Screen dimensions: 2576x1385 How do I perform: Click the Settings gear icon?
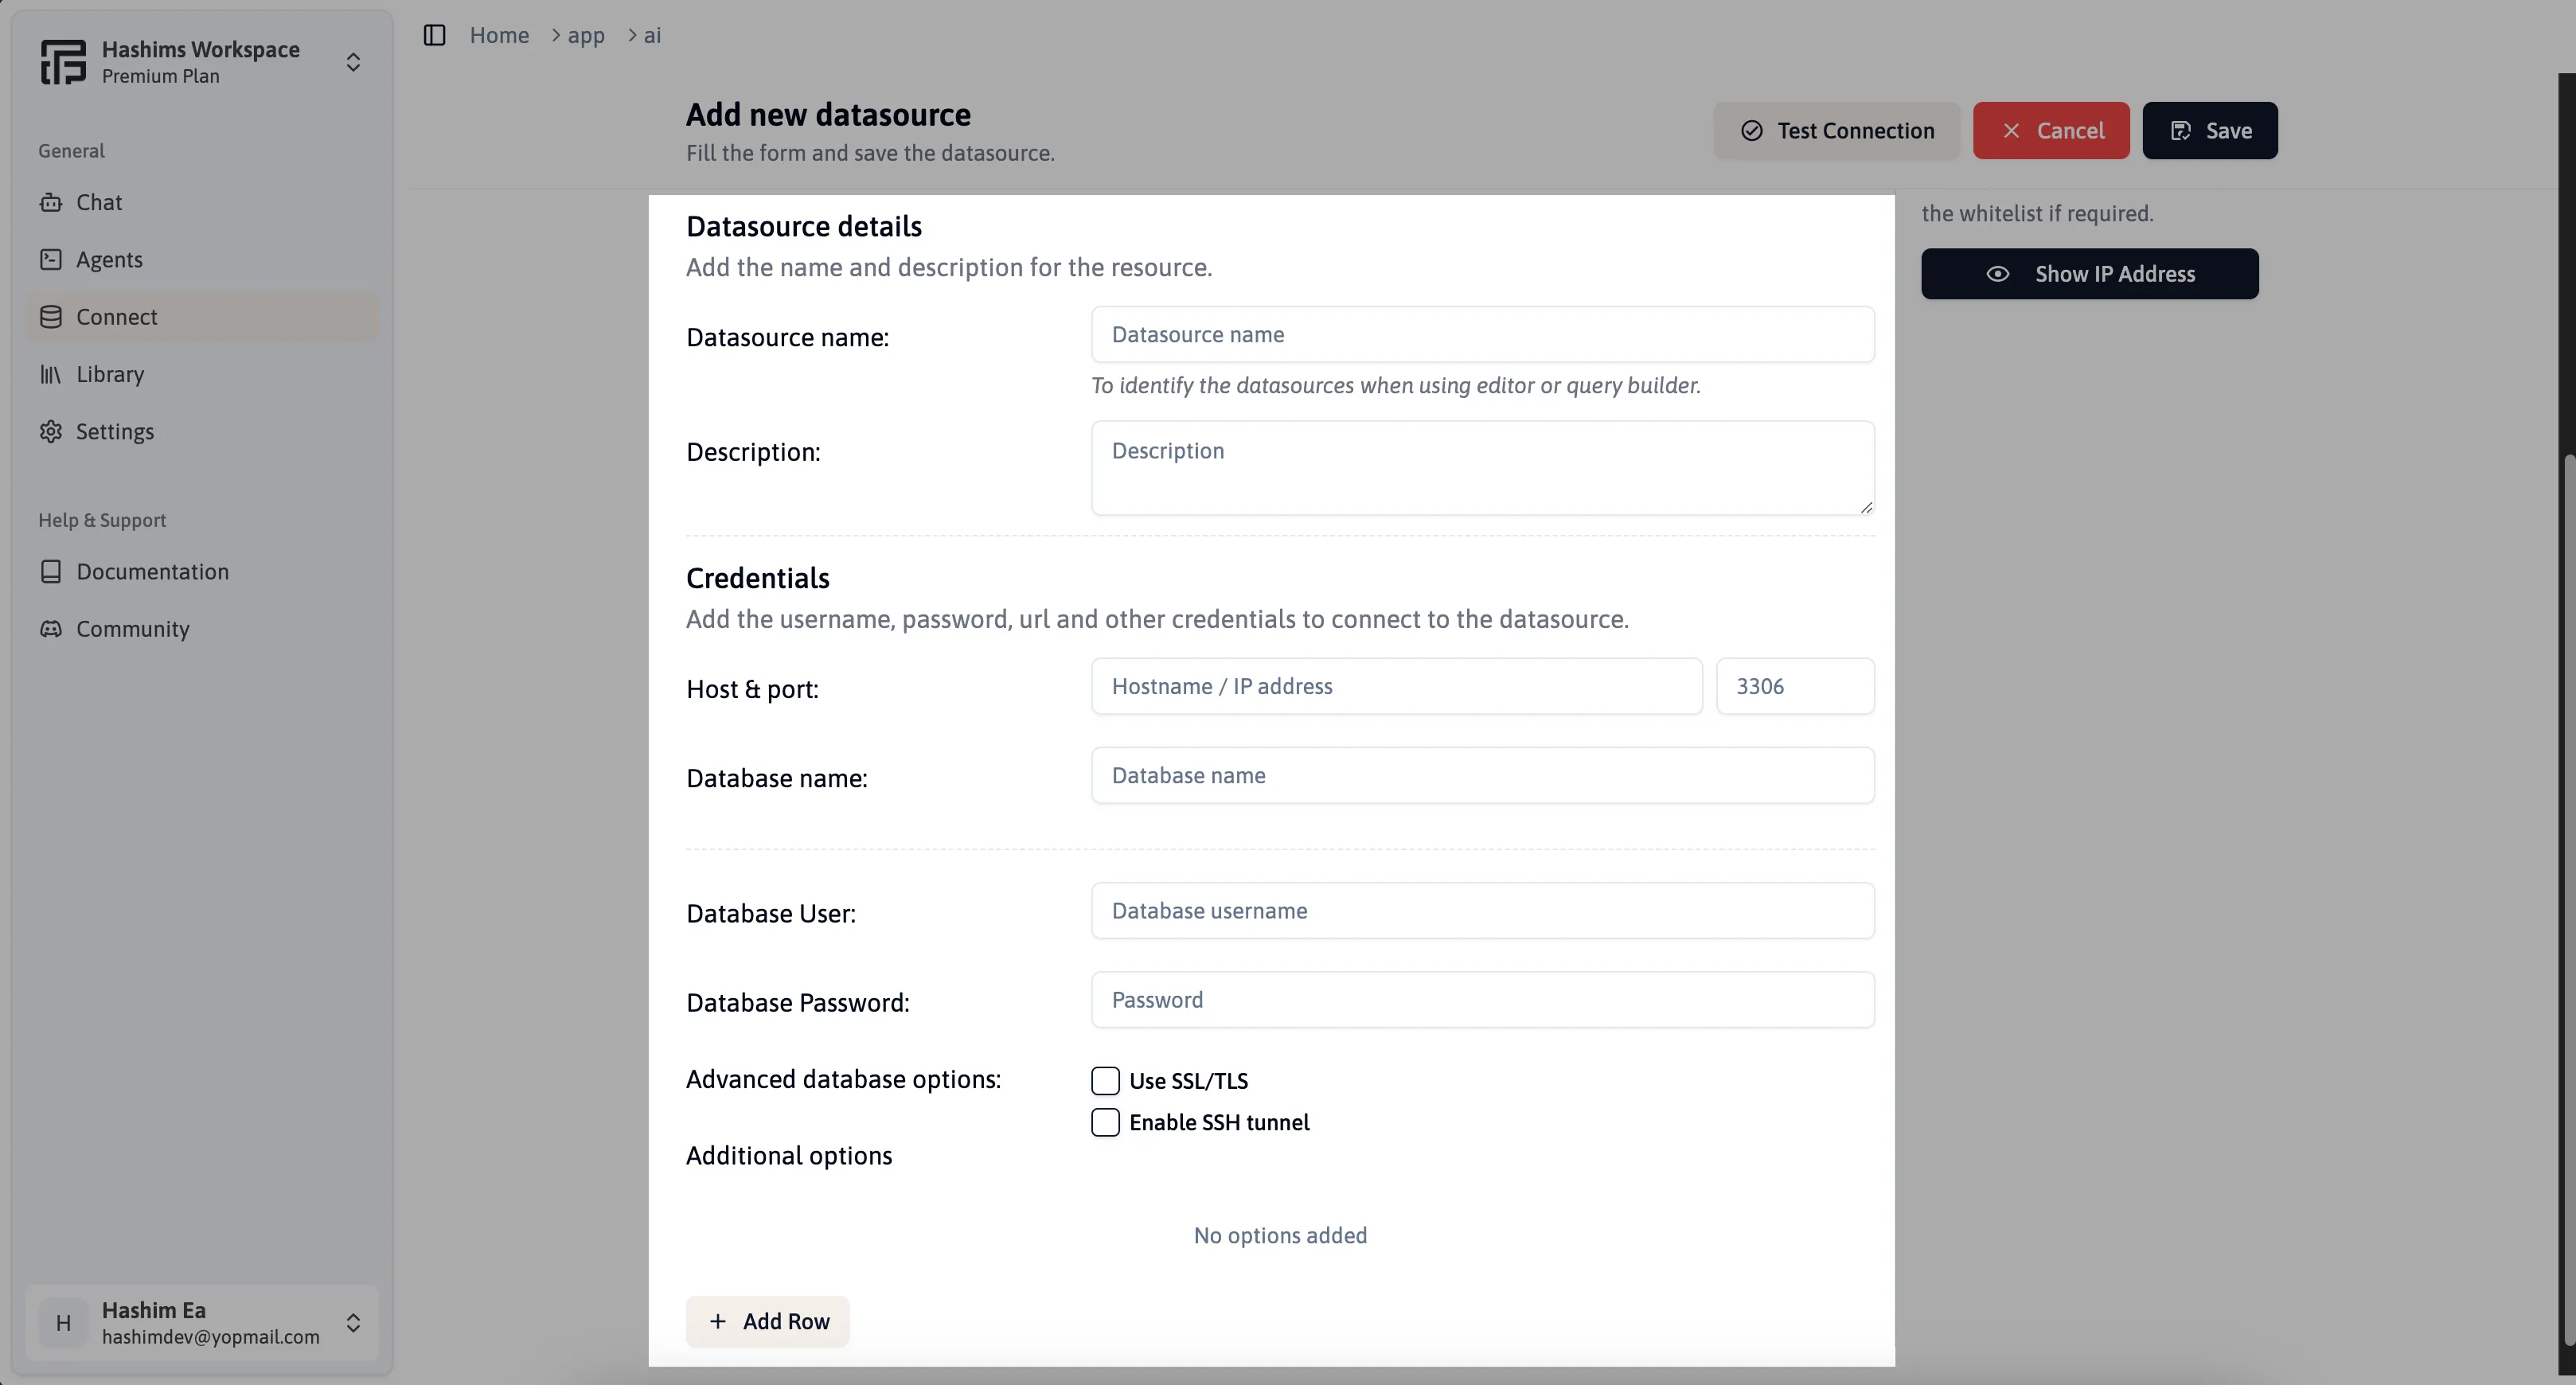coord(50,432)
